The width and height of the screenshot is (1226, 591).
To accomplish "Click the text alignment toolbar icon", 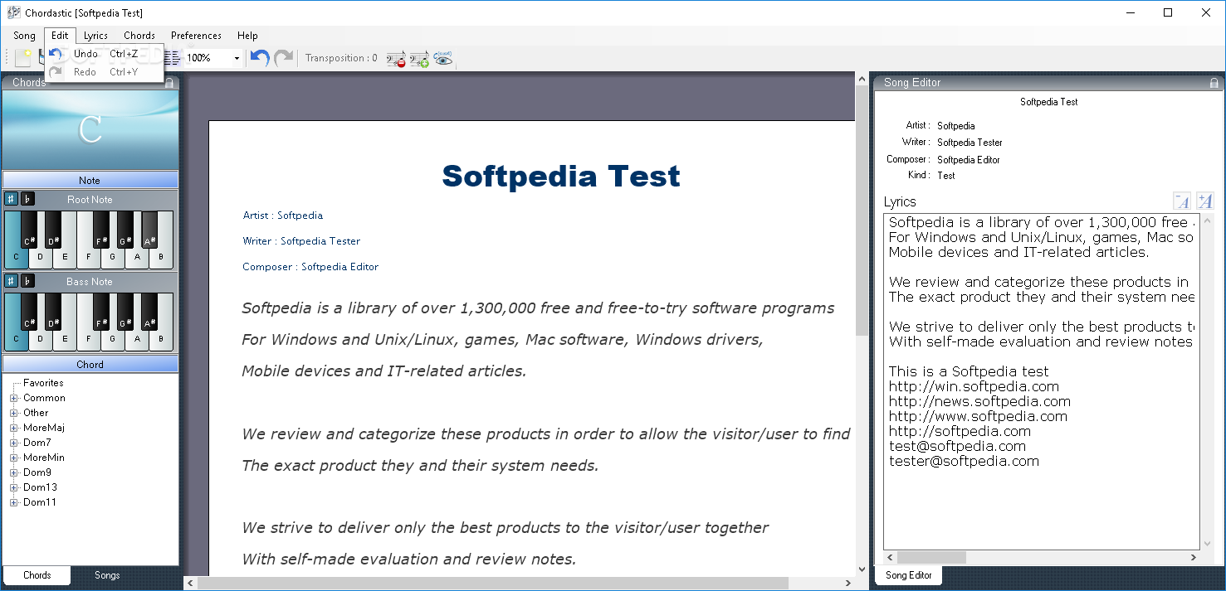I will pyautogui.click(x=173, y=58).
